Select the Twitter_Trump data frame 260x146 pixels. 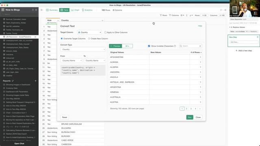point(11,33)
